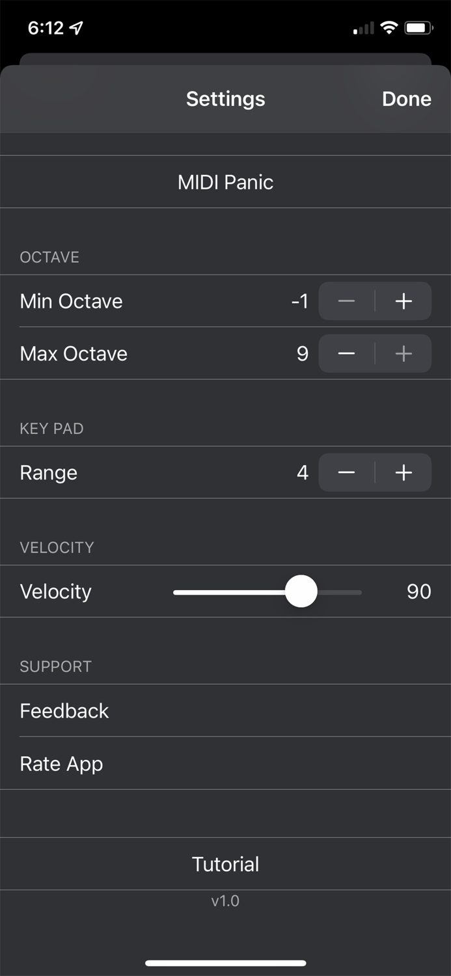Increase the Min Octave value
451x976 pixels.
pos(403,301)
